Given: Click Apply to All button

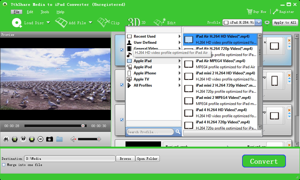Looking at the screenshot, I should pos(285,23).
